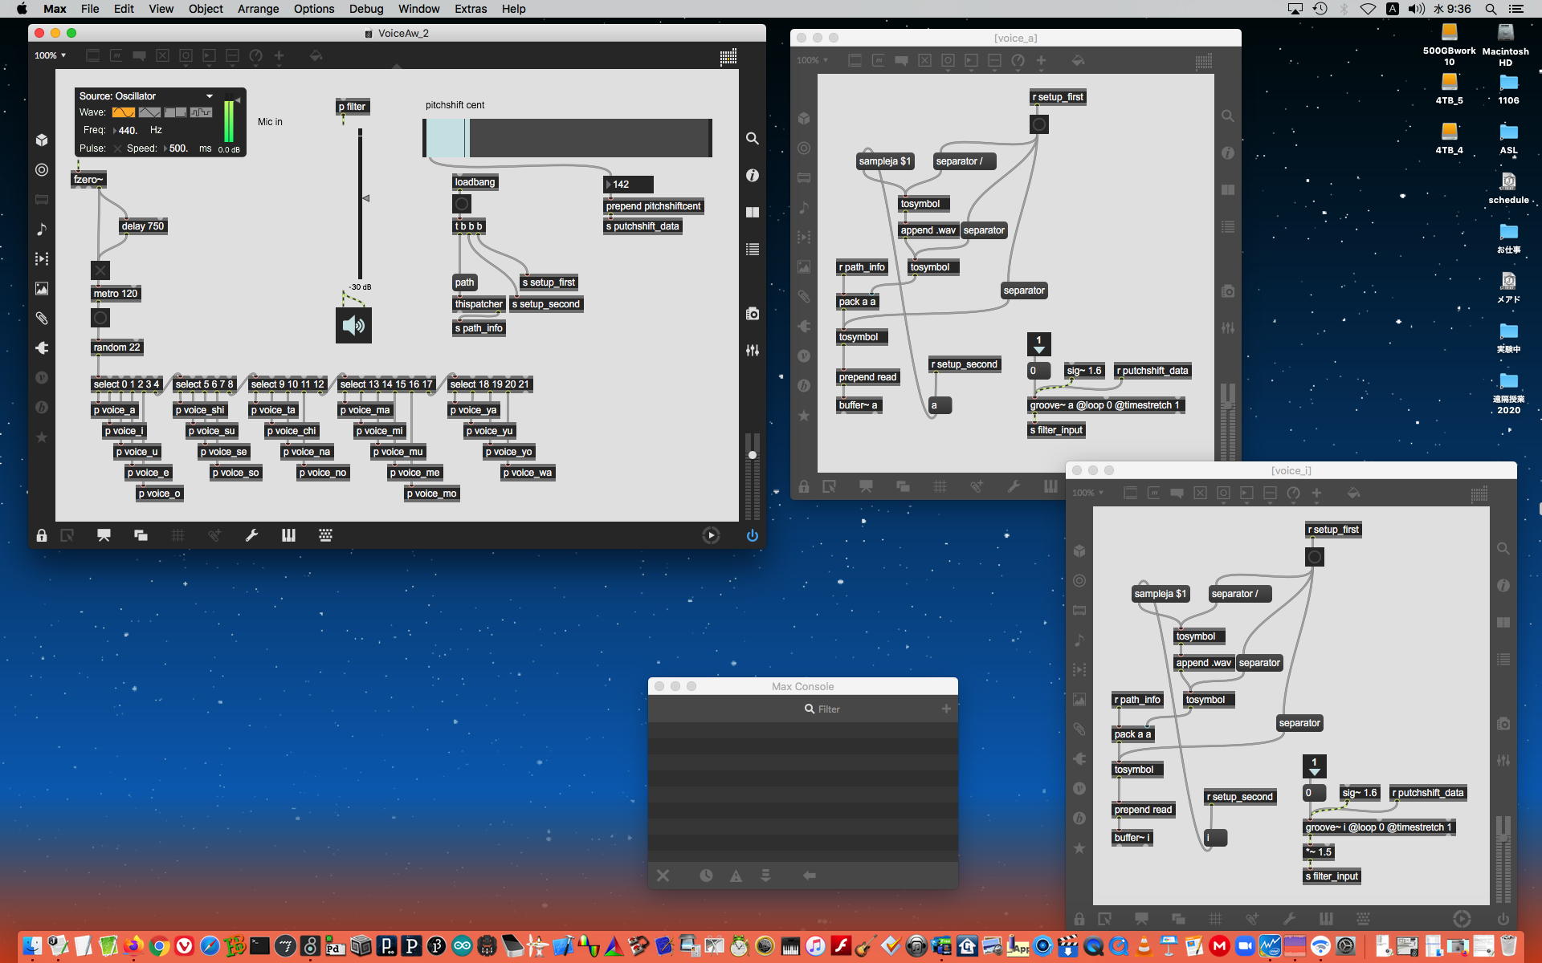Click the button under r setup_first in voice_a
The height and width of the screenshot is (963, 1542).
click(x=1039, y=124)
